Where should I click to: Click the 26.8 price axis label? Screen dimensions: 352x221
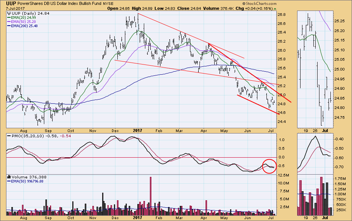click(x=282, y=15)
